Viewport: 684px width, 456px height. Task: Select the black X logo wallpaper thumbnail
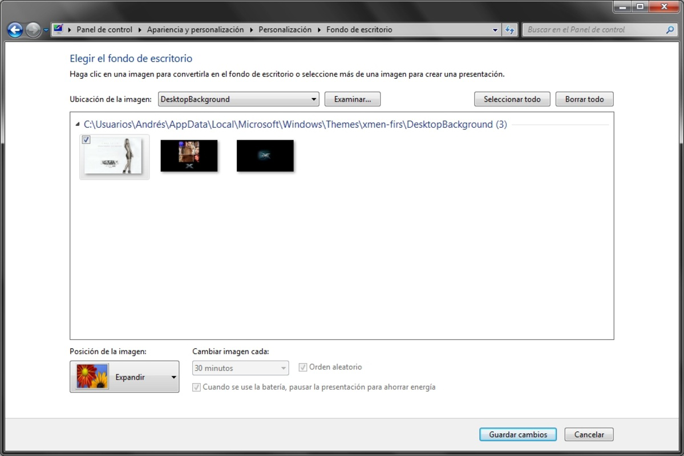(265, 156)
